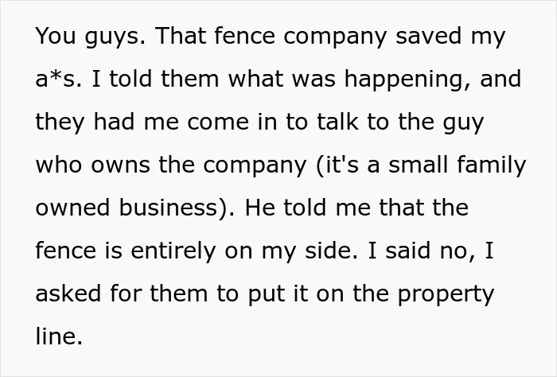
Task: Click the word "property" in the seventh line
Action: click(446, 294)
